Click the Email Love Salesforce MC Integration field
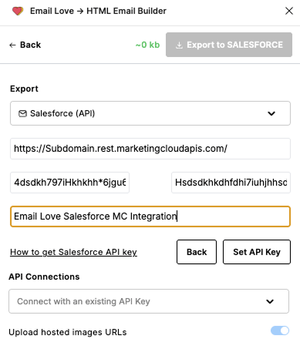This screenshot has width=300, height=349. 150,216
